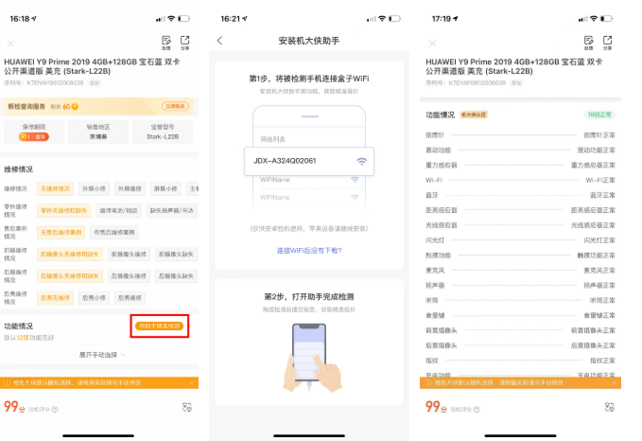The width and height of the screenshot is (642, 441).
Task: Tap the green 18项正常 badge
Action: click(599, 115)
